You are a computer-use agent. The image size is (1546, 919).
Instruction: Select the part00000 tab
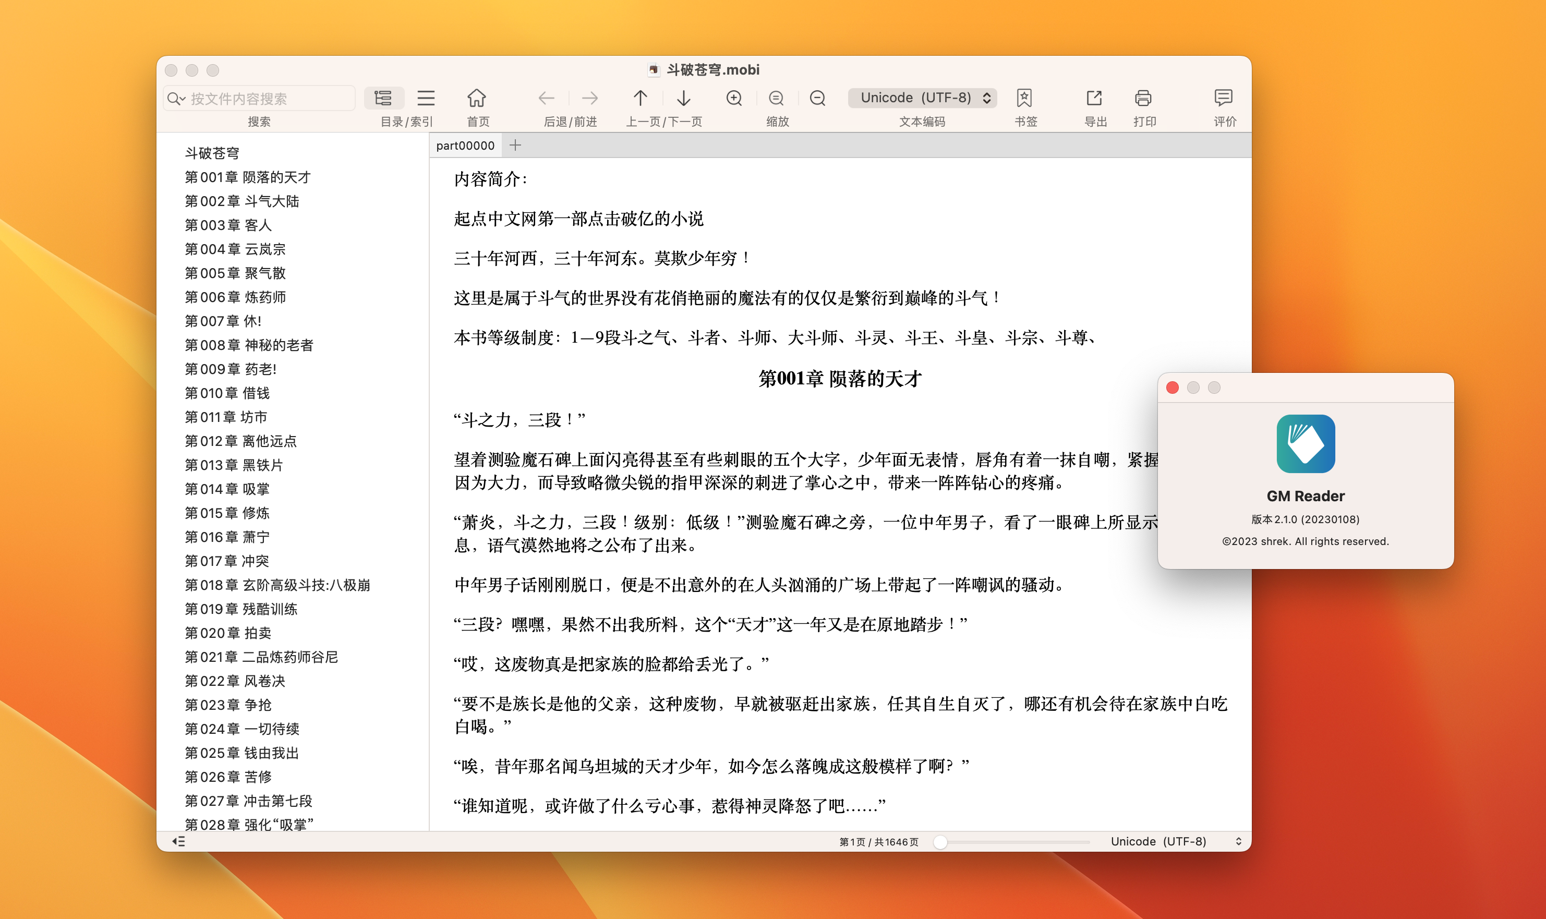coord(465,146)
